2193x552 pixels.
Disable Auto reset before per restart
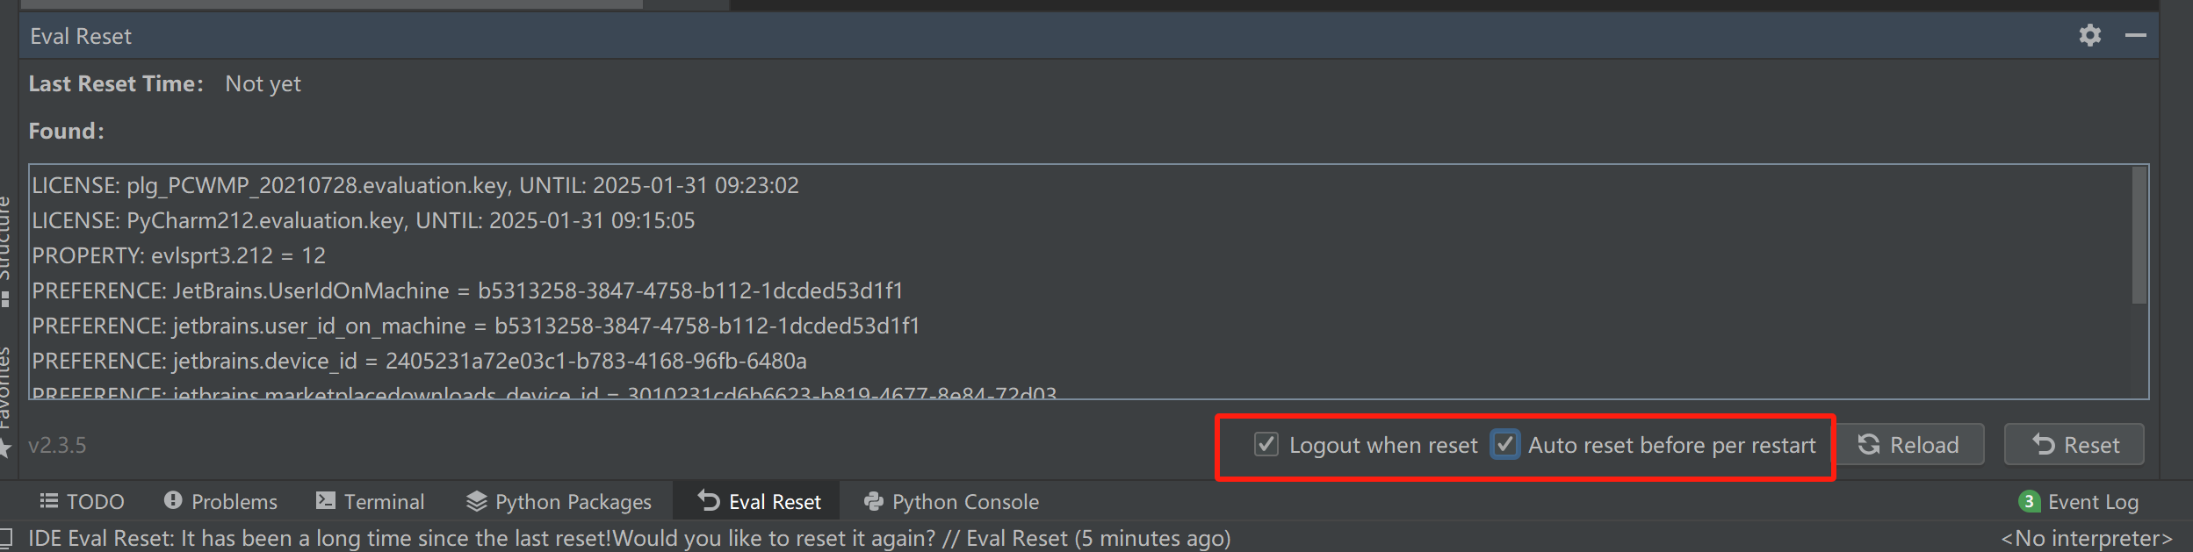[1504, 445]
